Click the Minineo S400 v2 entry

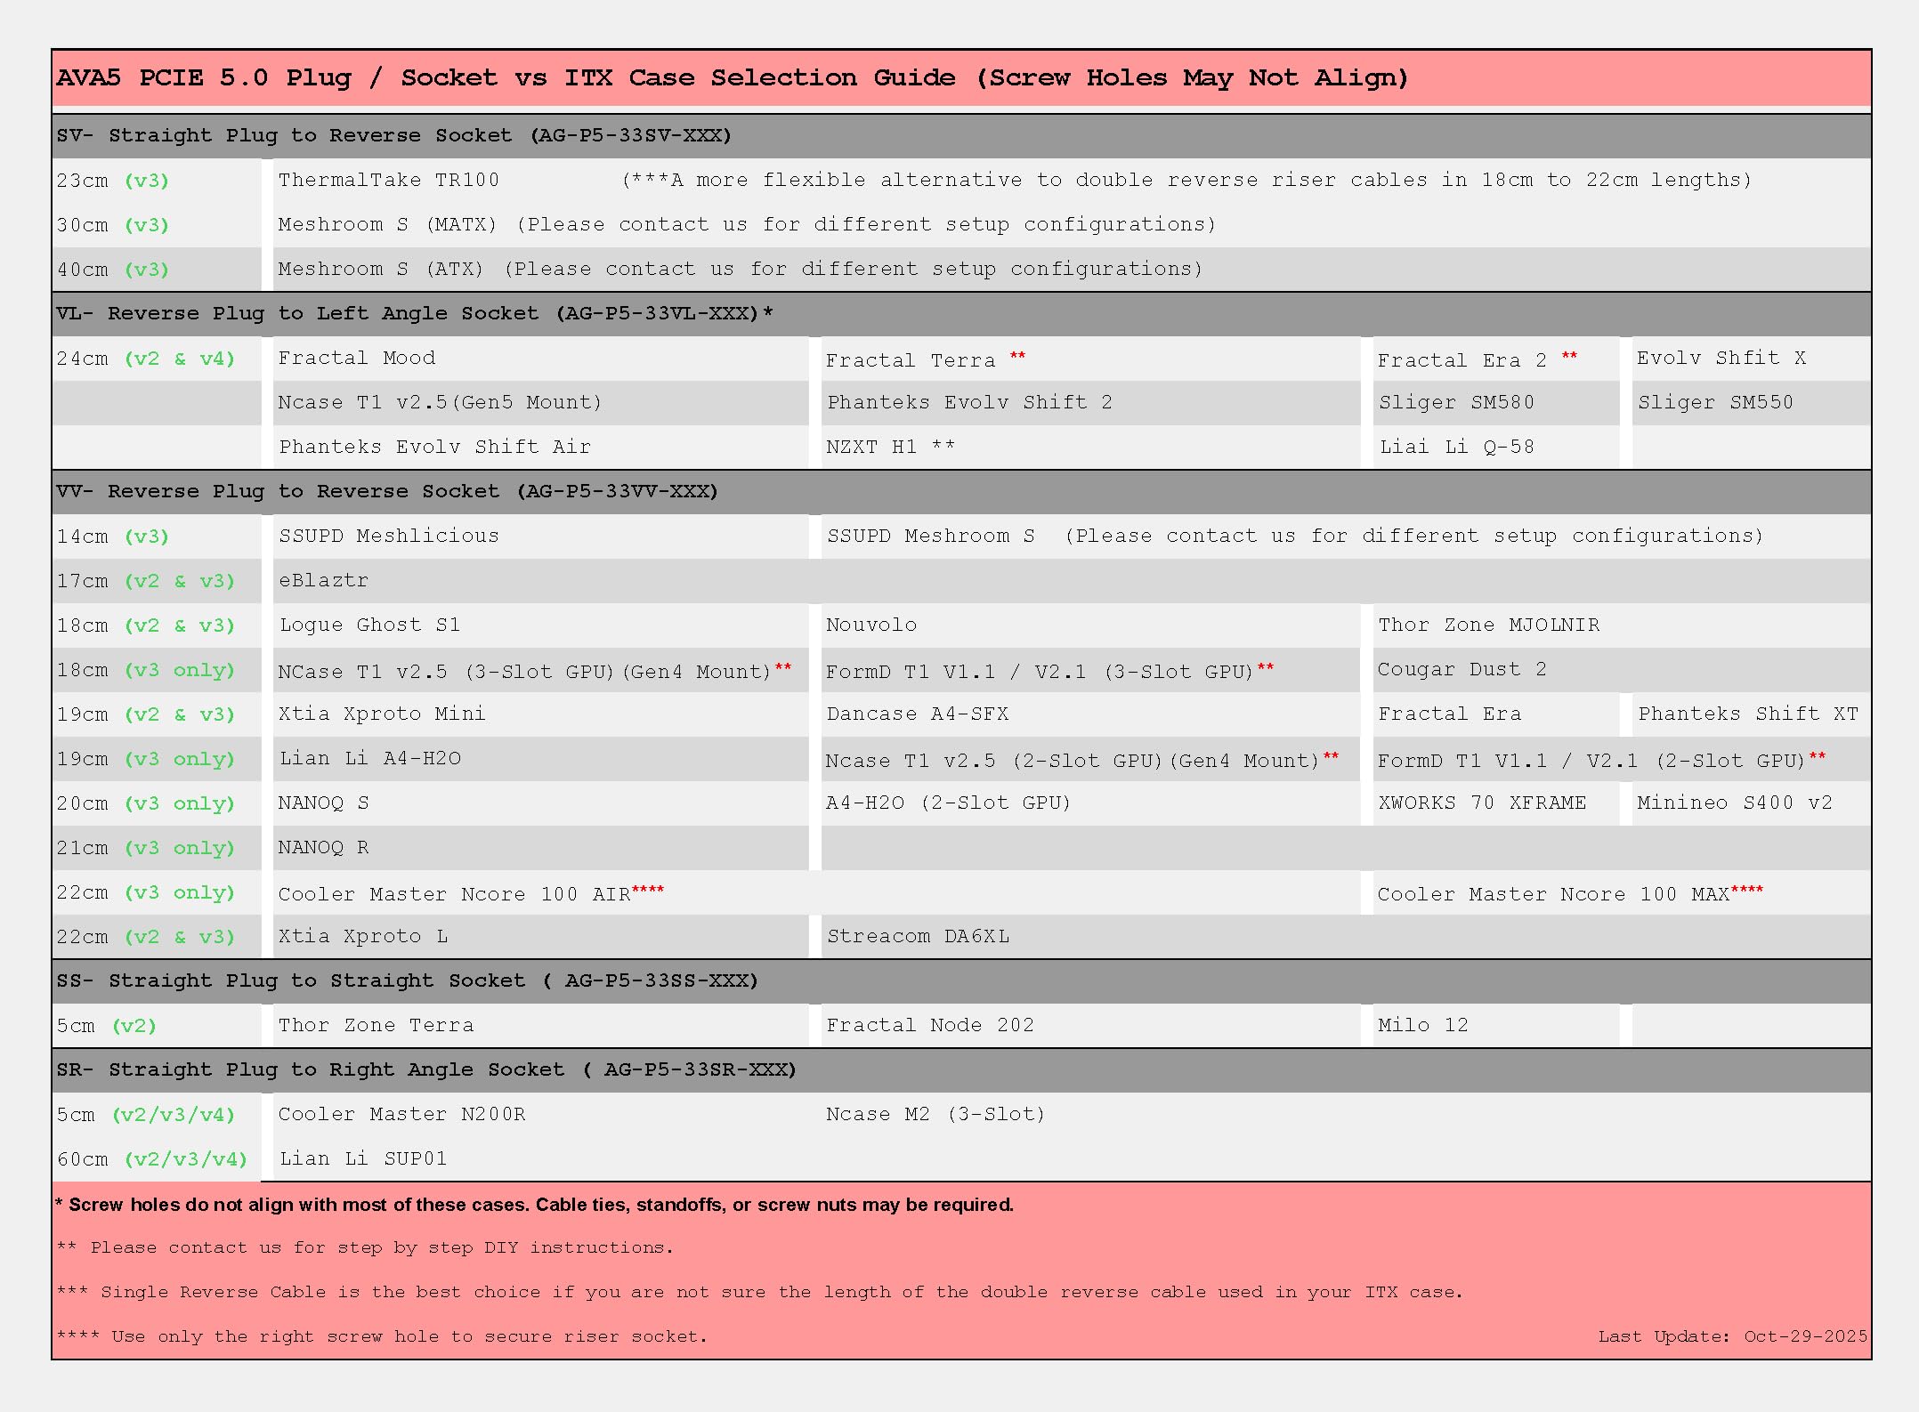point(1734,803)
